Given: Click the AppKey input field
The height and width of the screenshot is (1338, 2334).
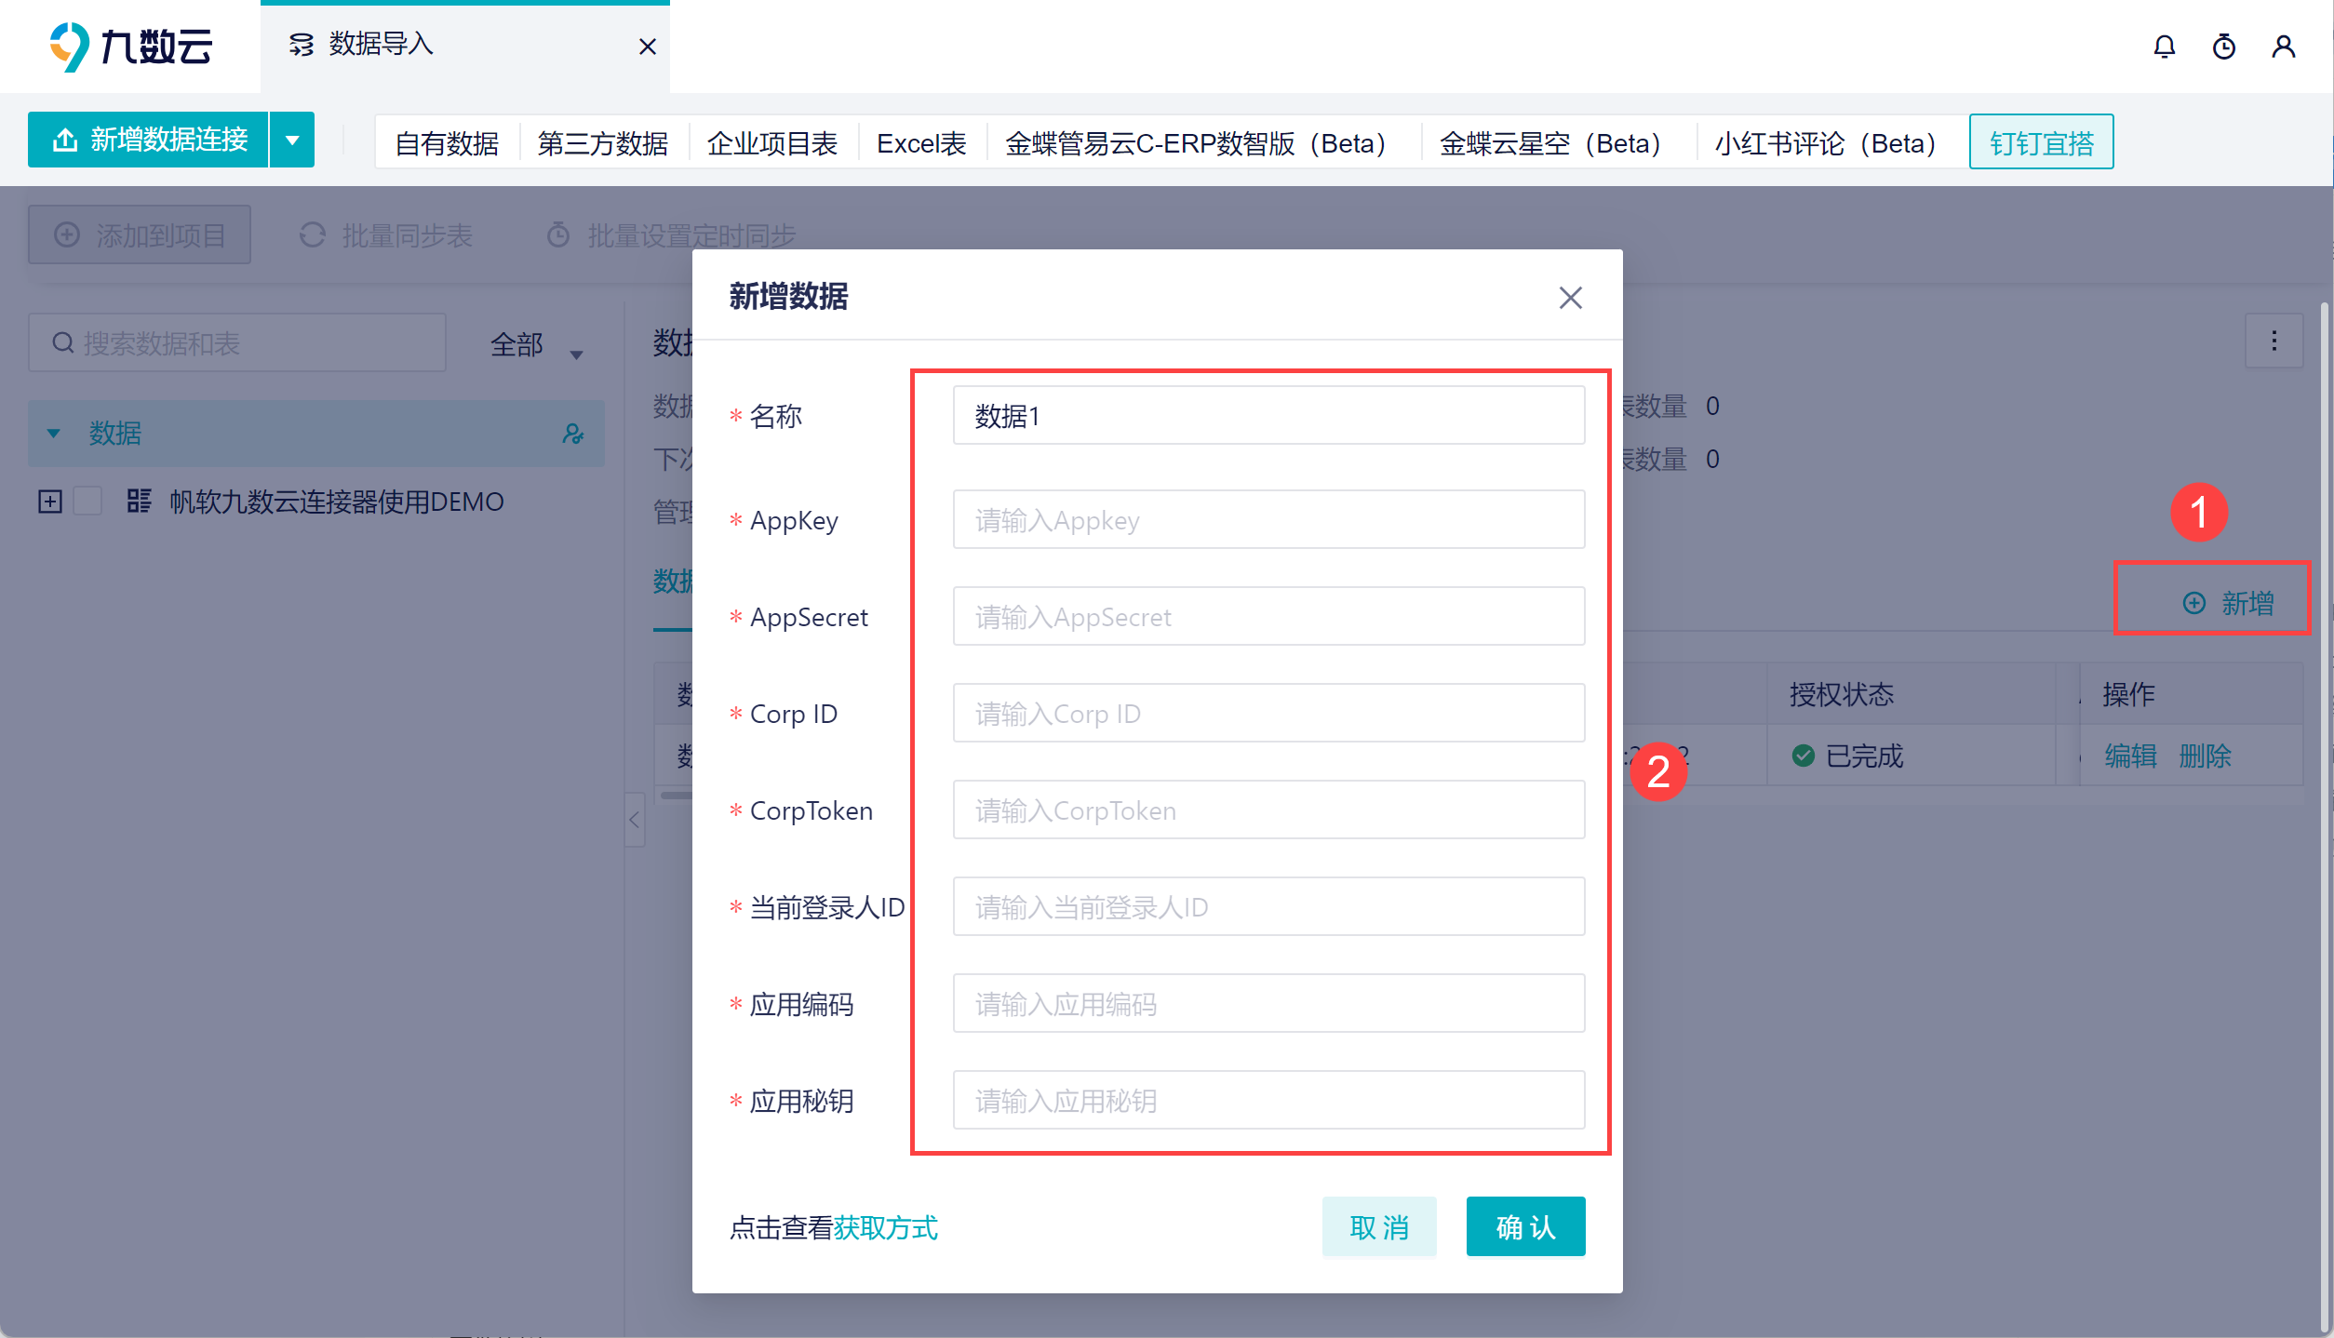Looking at the screenshot, I should 1268,520.
